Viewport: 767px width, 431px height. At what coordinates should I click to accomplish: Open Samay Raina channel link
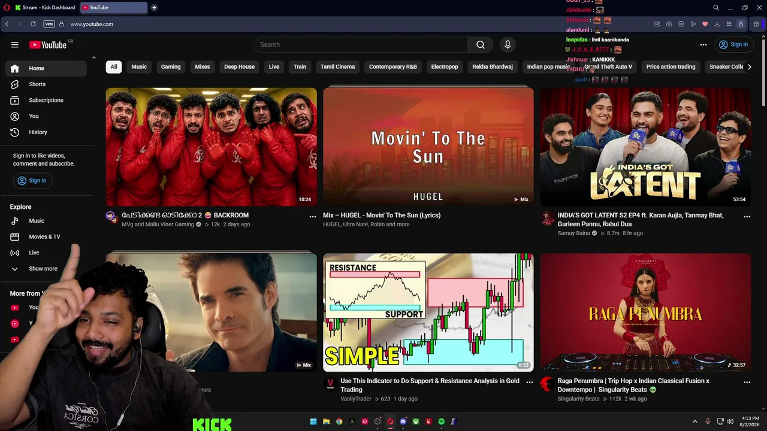tap(574, 233)
